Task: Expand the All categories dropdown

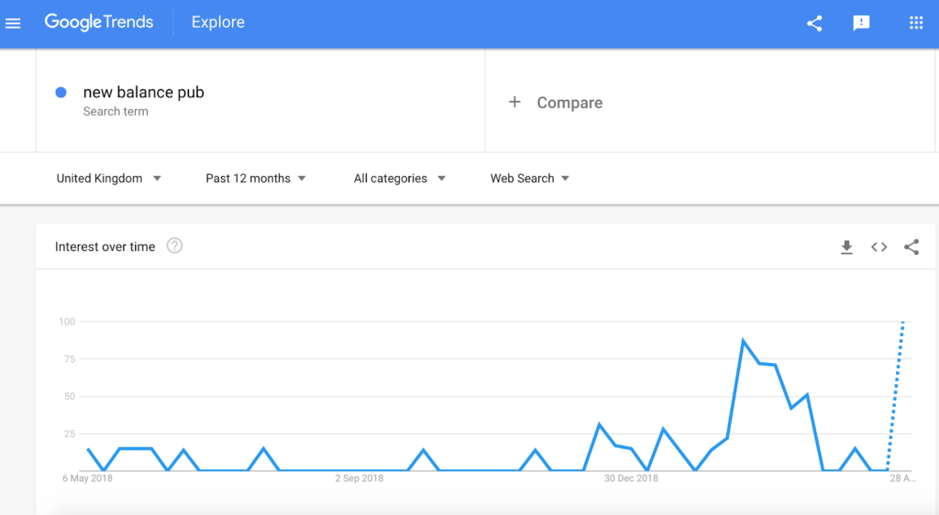Action: click(x=400, y=179)
